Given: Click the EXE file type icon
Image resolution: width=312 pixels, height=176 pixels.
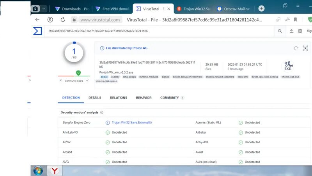Looking at the screenshot, I should (288, 66).
